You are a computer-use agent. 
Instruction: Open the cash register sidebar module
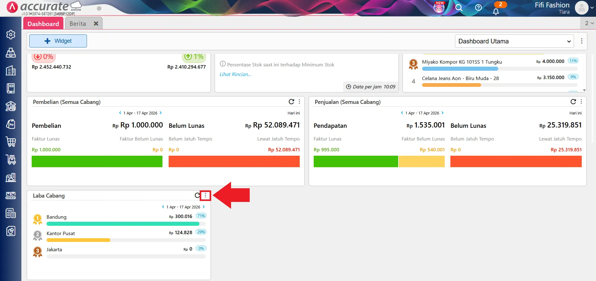11,52
